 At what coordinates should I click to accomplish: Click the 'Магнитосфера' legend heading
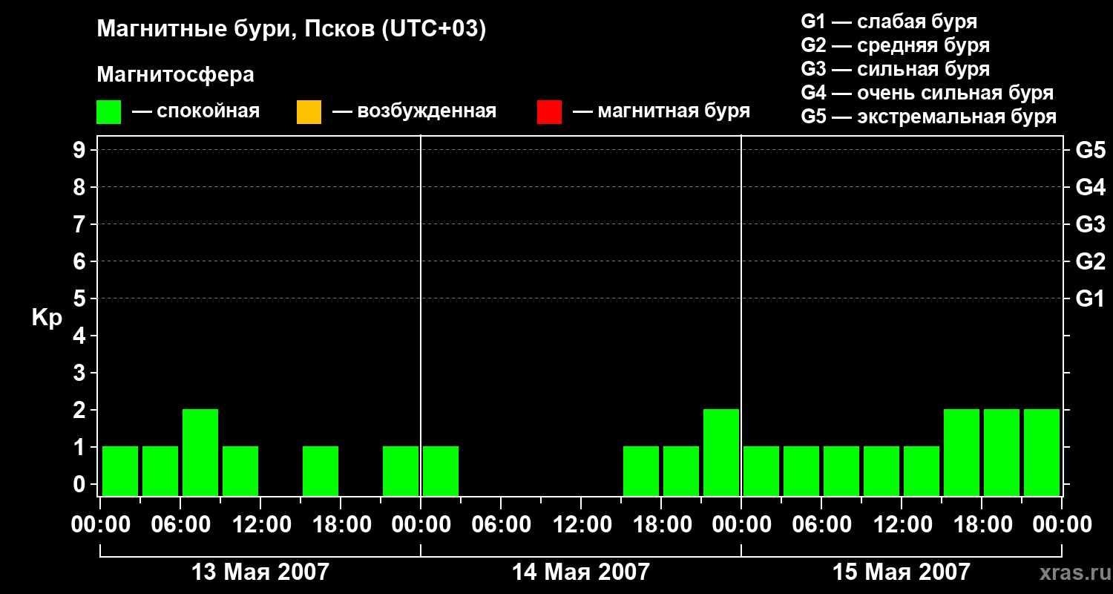175,75
